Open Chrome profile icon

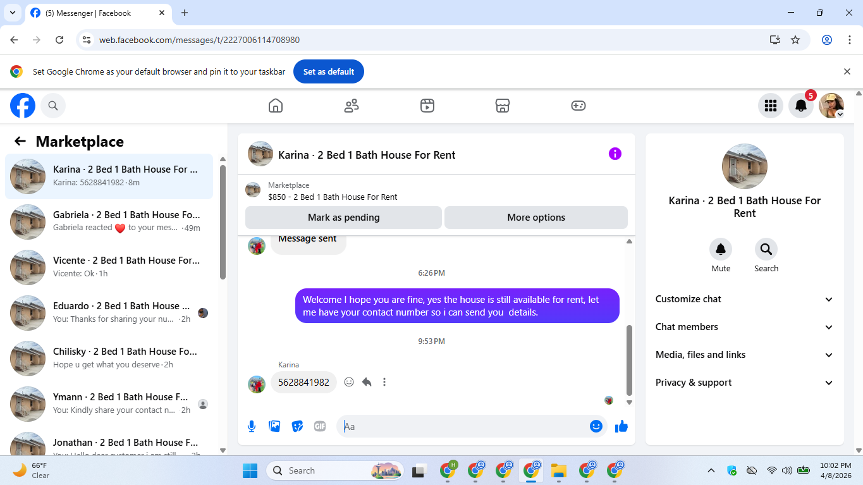pyautogui.click(x=827, y=39)
